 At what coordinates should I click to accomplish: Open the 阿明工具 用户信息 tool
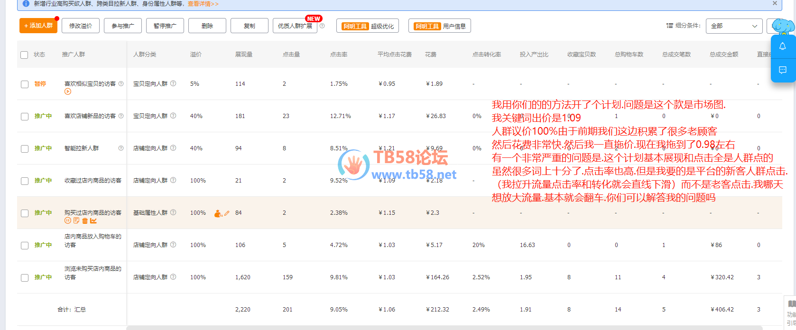(x=440, y=26)
